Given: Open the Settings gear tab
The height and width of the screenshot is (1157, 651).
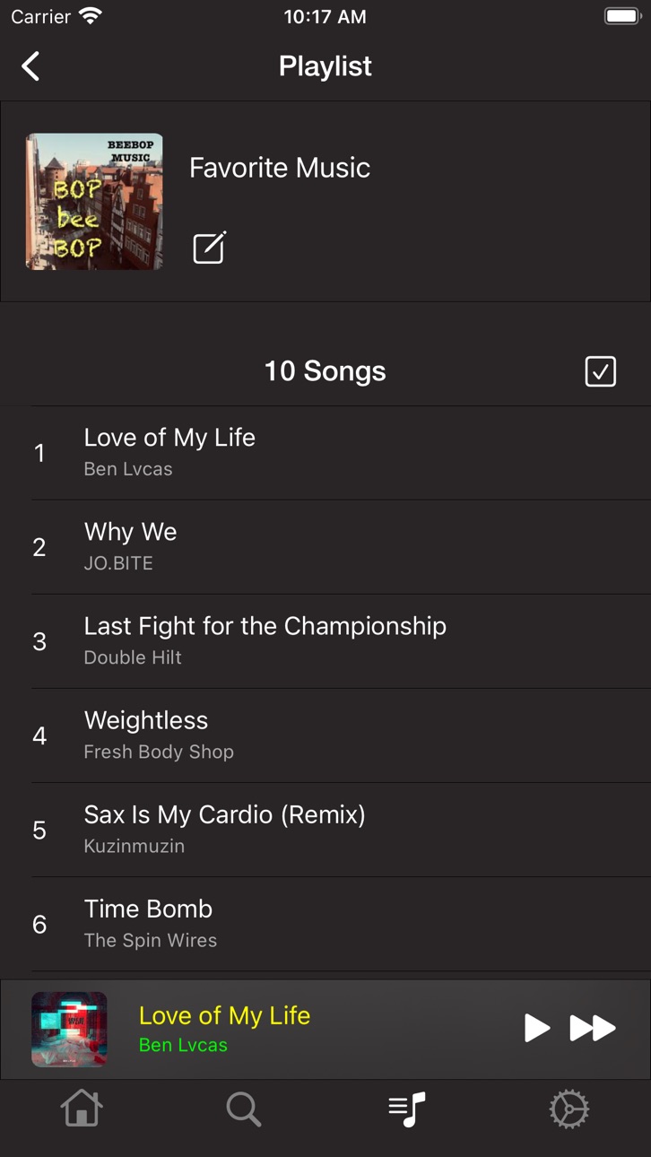Looking at the screenshot, I should pos(569,1109).
